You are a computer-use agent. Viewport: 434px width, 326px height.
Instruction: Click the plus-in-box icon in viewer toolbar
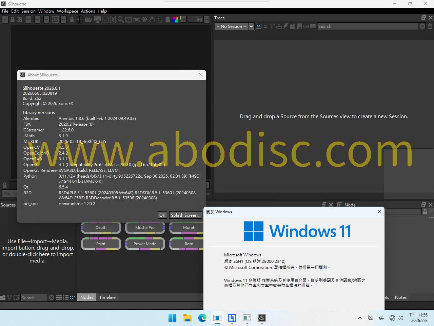(19, 20)
